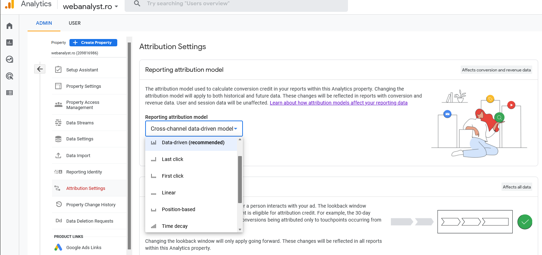Open the Home icon in left rail
542x255 pixels.
9,26
